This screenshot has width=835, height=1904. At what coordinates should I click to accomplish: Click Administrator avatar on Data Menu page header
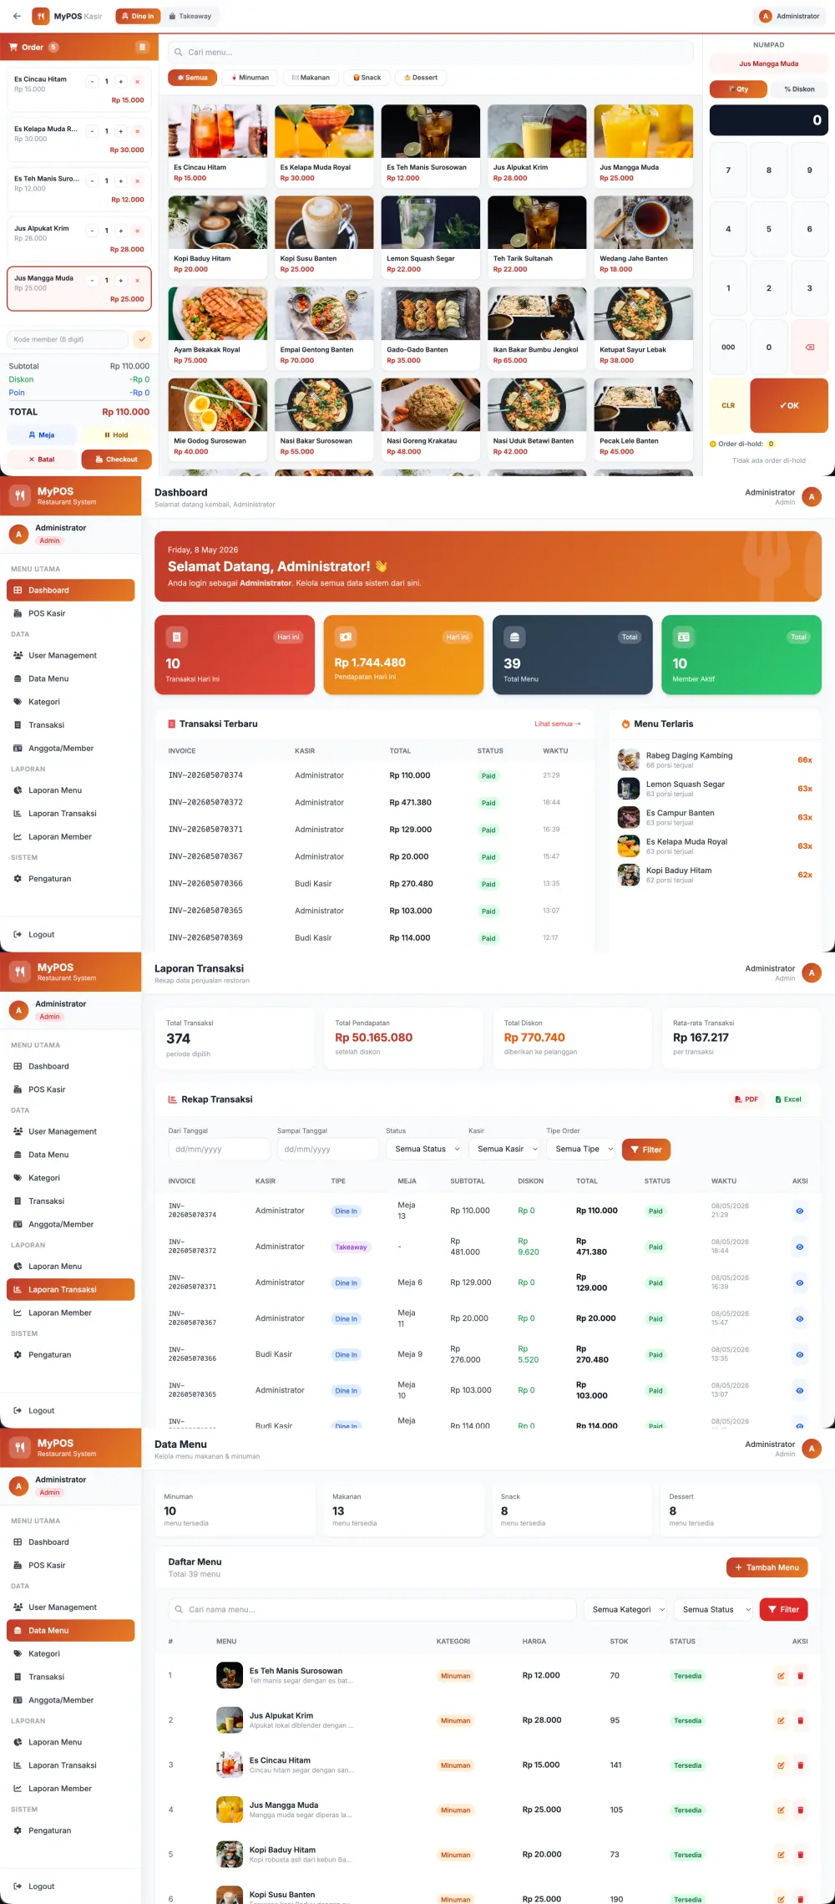[811, 1449]
